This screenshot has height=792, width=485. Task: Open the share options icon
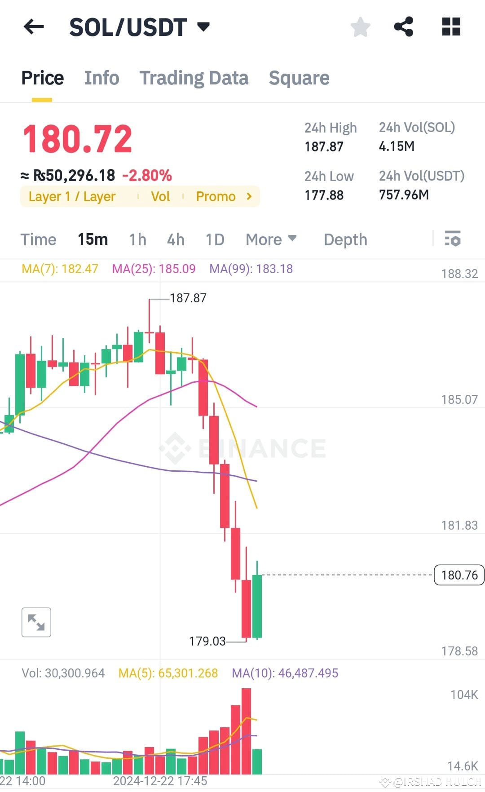click(404, 27)
